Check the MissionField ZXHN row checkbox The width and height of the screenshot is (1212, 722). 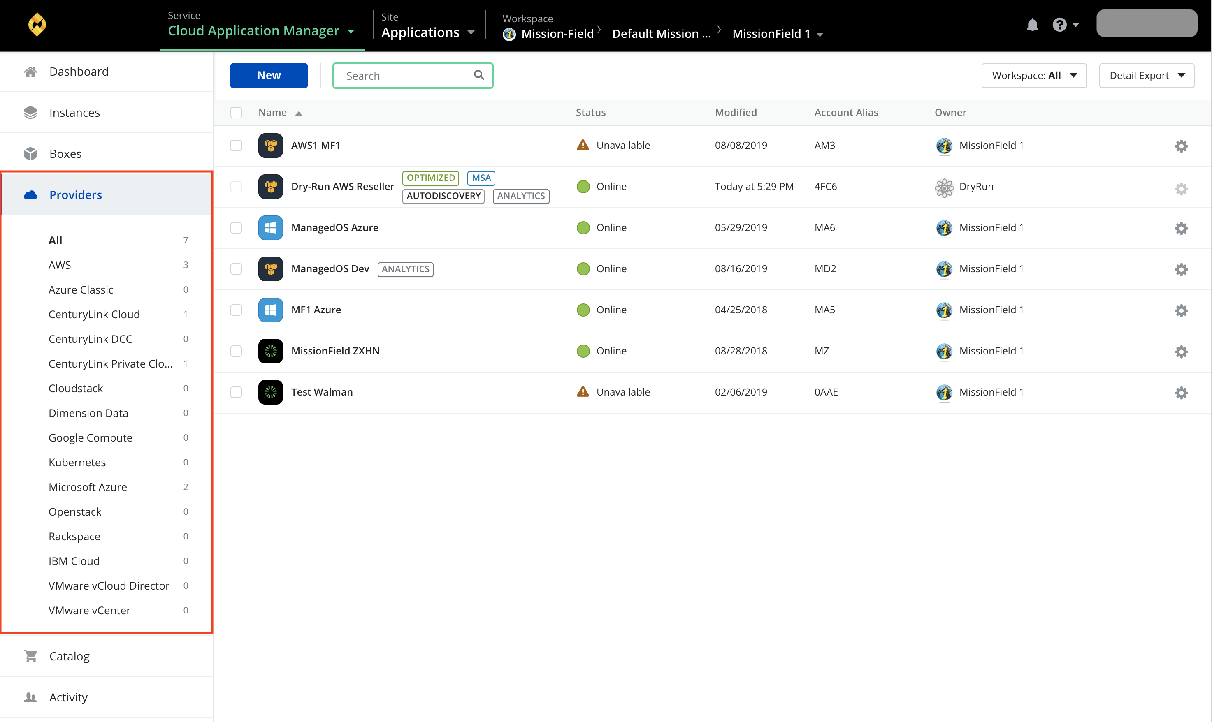click(236, 351)
